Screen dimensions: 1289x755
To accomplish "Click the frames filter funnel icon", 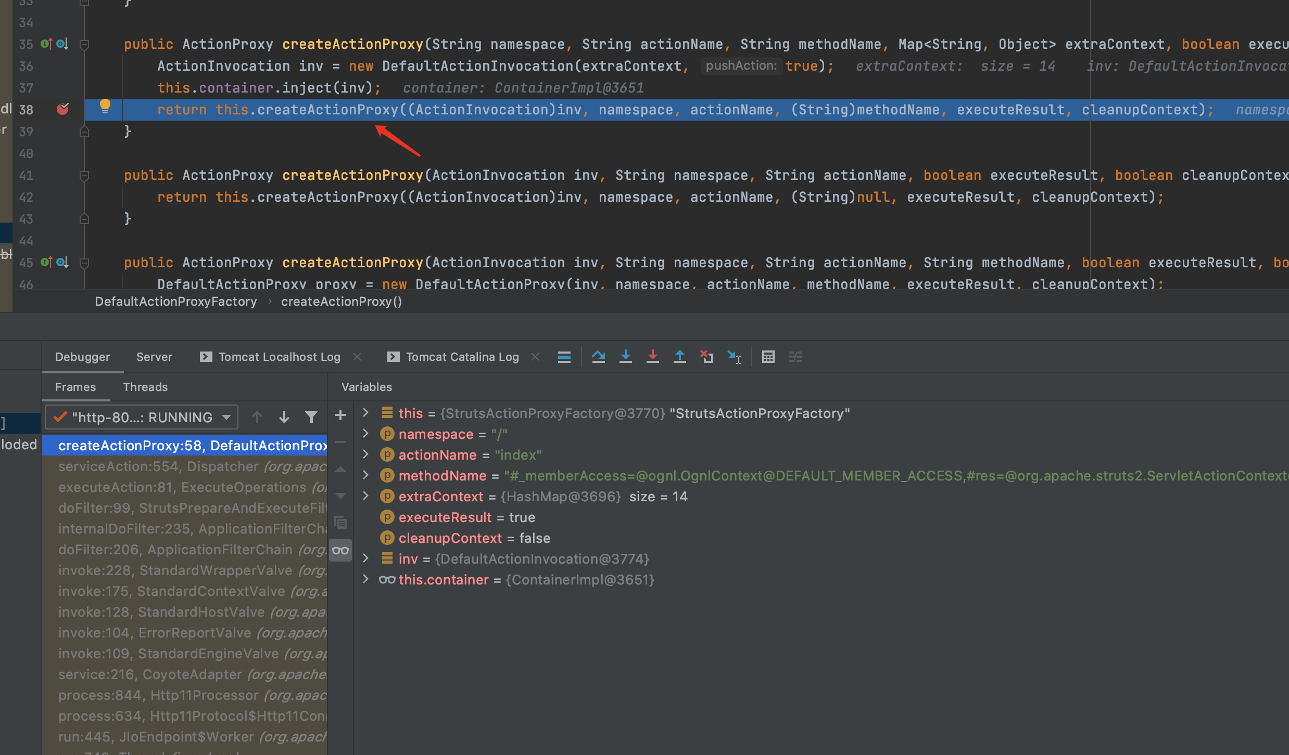I will coord(311,417).
